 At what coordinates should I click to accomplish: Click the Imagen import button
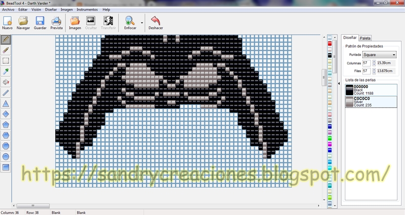[75, 23]
